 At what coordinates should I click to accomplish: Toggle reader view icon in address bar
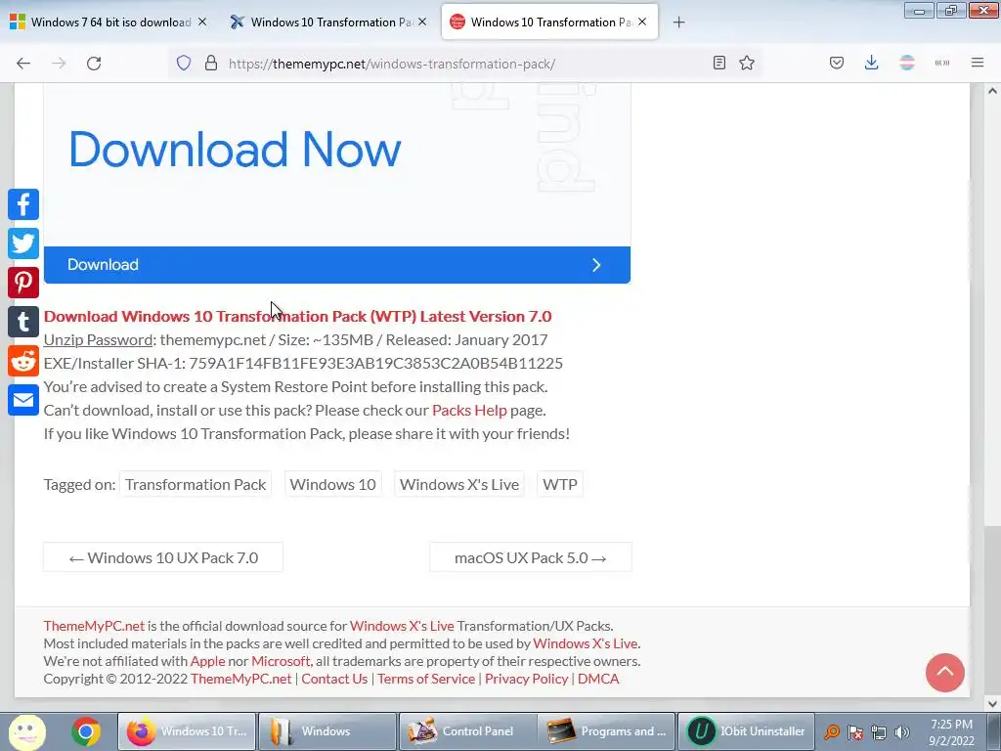(x=719, y=63)
